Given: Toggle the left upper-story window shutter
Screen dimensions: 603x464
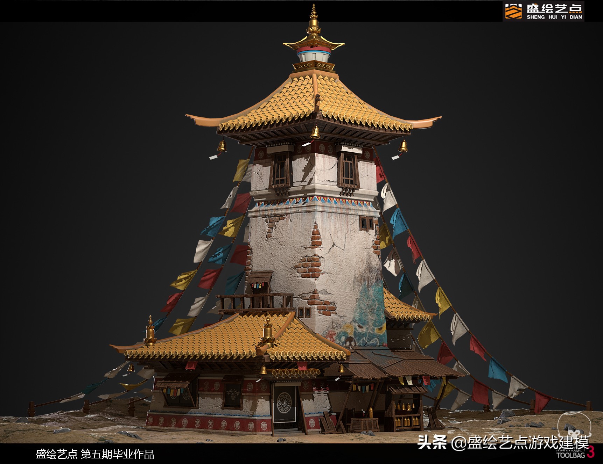Looking at the screenshot, I should click(x=280, y=171).
